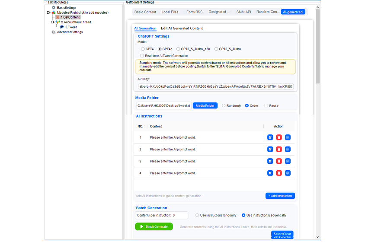Screen dimensions: 365x242
Task: Click the Add Instruction button
Action: pos(280,196)
